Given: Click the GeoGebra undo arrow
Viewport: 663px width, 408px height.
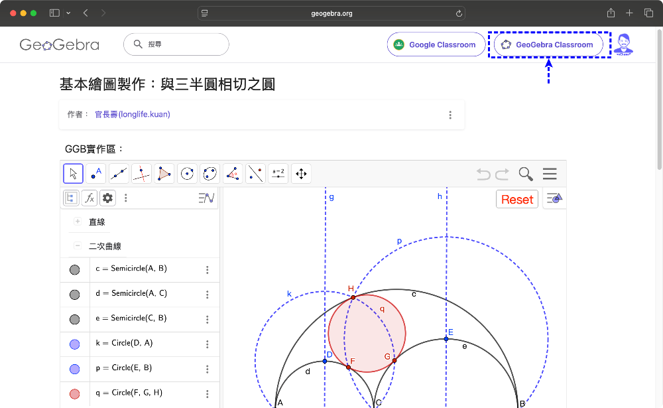Looking at the screenshot, I should coord(483,174).
